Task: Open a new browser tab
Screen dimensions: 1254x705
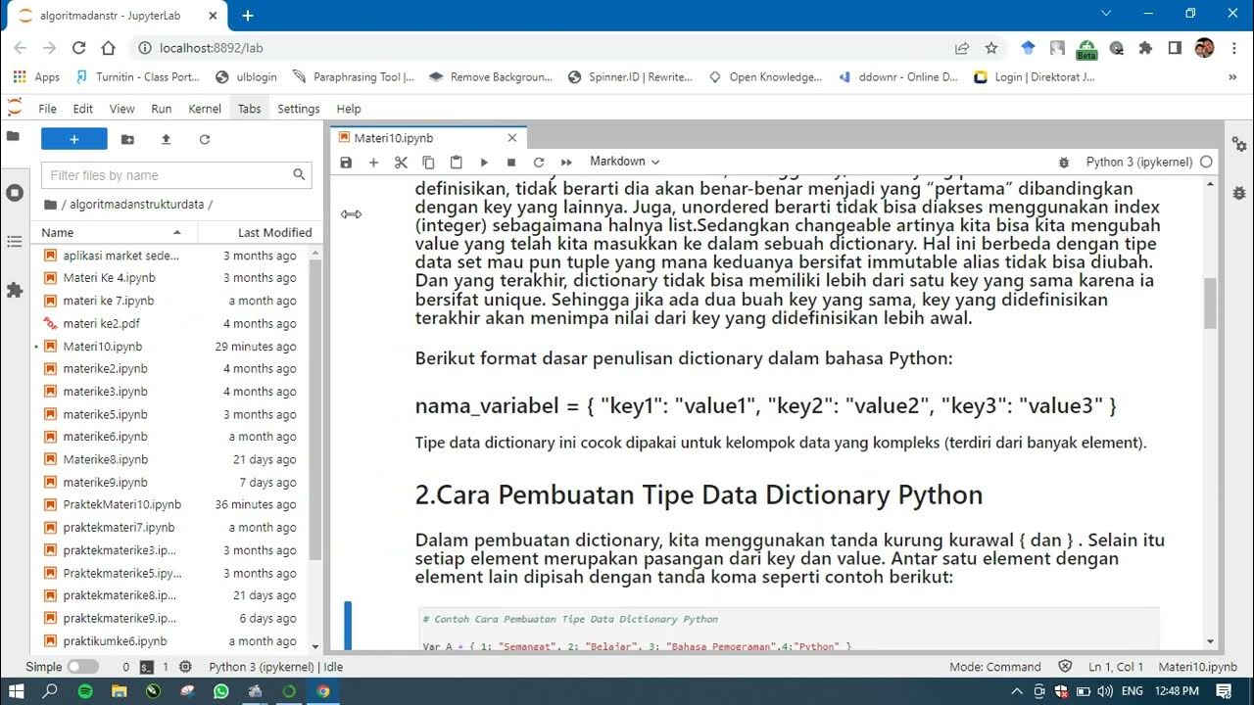Action: (248, 16)
